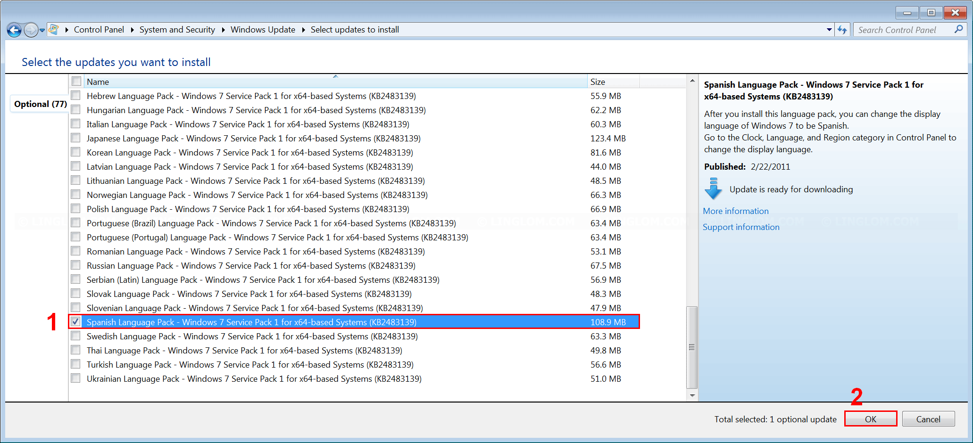The width and height of the screenshot is (973, 443).
Task: Check the Polish Language Pack checkbox
Action: pos(75,208)
